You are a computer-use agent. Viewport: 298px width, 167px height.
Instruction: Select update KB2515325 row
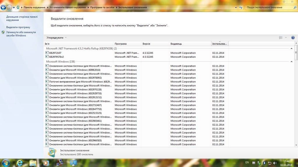pos(137,113)
